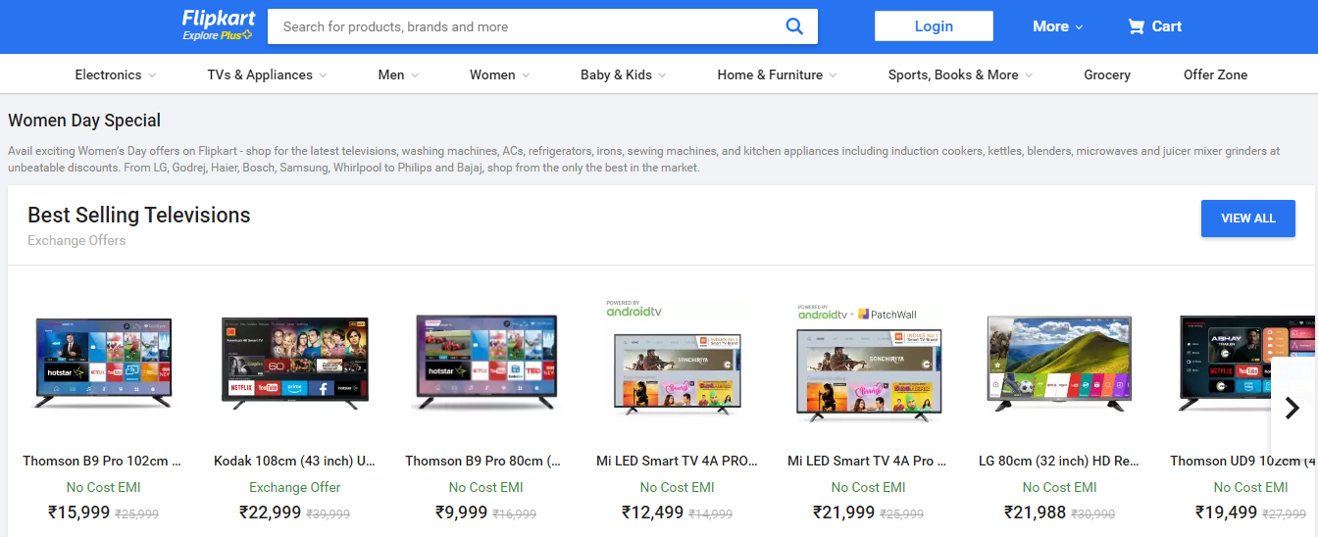Expand the Electronics menu
The height and width of the screenshot is (537, 1318).
click(115, 74)
